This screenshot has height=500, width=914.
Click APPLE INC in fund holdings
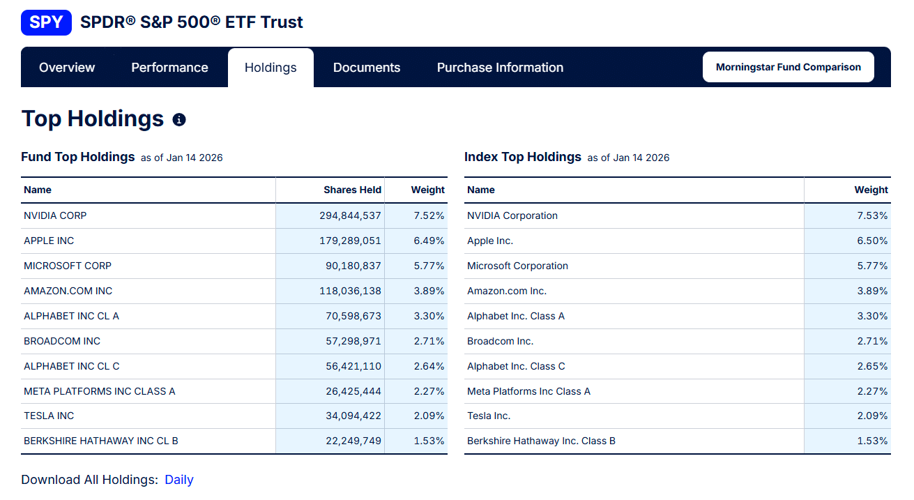pyautogui.click(x=49, y=241)
